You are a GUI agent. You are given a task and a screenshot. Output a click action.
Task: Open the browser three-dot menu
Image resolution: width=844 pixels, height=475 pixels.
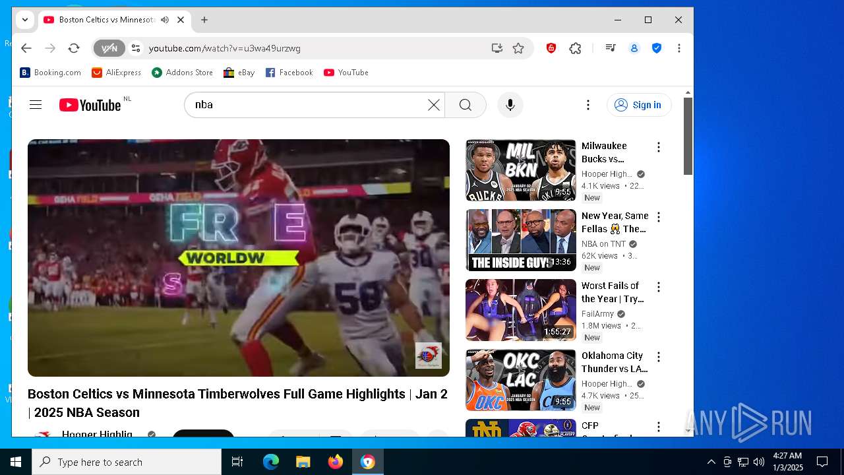click(678, 48)
